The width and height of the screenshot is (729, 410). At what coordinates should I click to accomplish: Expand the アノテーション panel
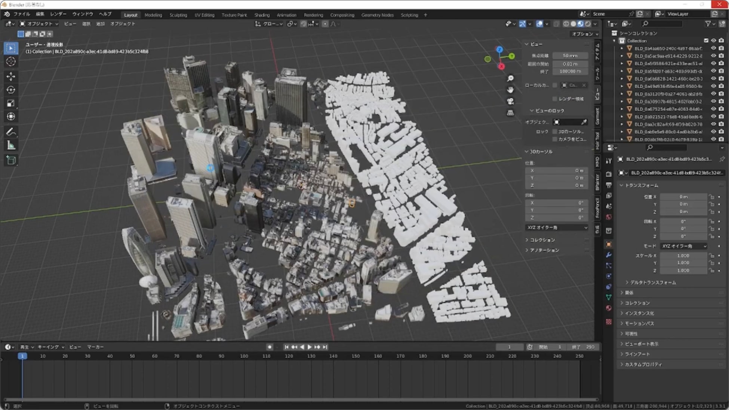(544, 250)
